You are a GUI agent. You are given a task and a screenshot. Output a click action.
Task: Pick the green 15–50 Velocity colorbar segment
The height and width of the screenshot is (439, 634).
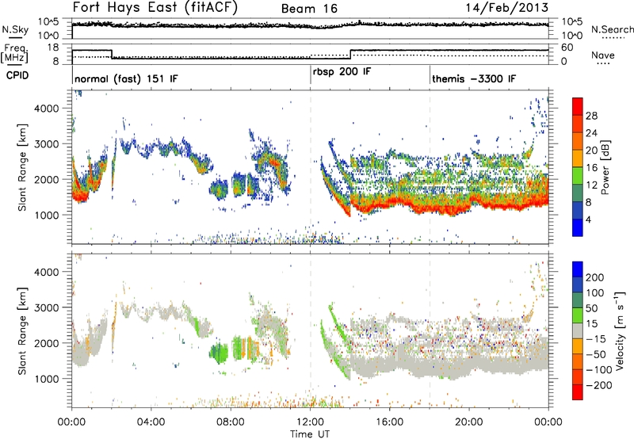pos(578,315)
